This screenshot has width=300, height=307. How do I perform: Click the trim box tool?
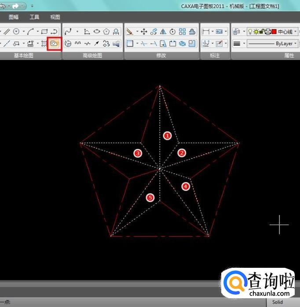coord(130,44)
